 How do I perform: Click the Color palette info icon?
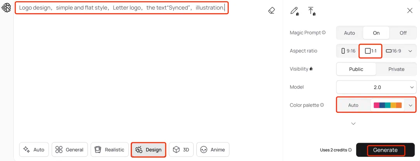(x=322, y=105)
